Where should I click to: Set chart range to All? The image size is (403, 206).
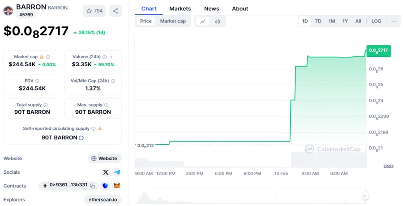[358, 21]
